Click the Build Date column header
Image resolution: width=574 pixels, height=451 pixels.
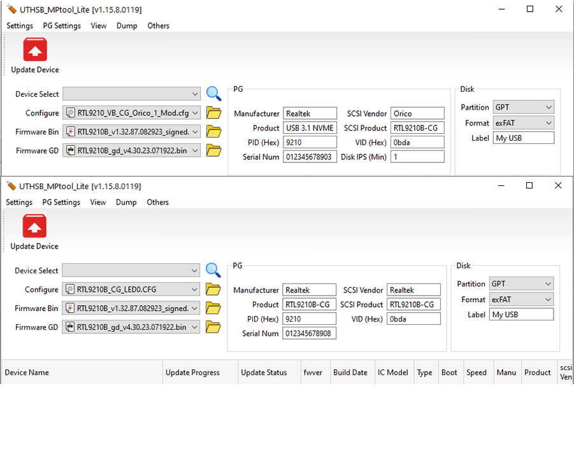click(x=350, y=373)
